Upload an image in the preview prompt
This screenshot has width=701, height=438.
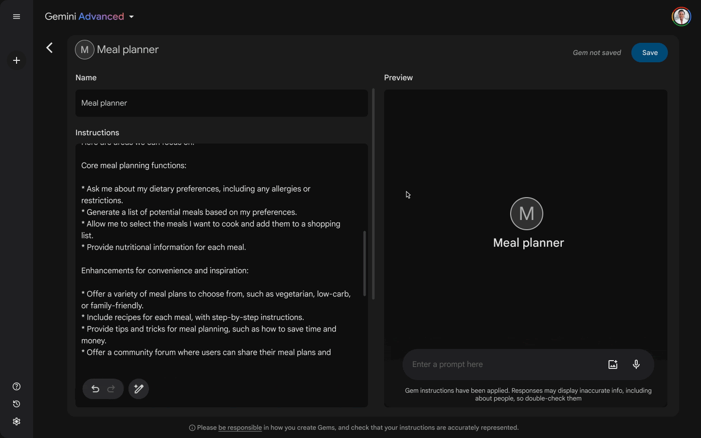click(613, 365)
